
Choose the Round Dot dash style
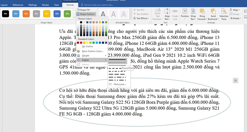pos(117,62)
